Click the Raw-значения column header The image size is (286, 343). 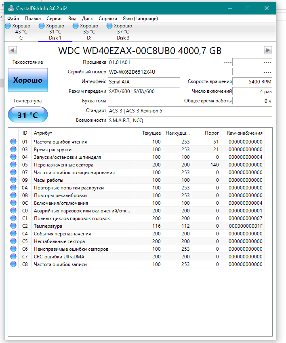click(243, 133)
